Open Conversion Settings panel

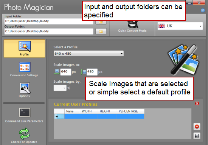(x=25, y=69)
